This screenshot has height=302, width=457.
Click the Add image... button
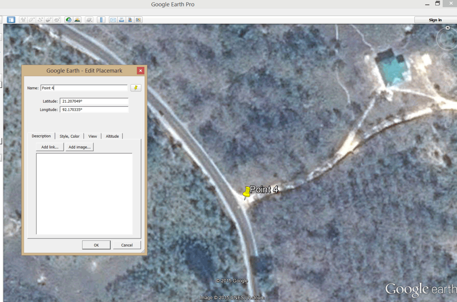coord(80,147)
